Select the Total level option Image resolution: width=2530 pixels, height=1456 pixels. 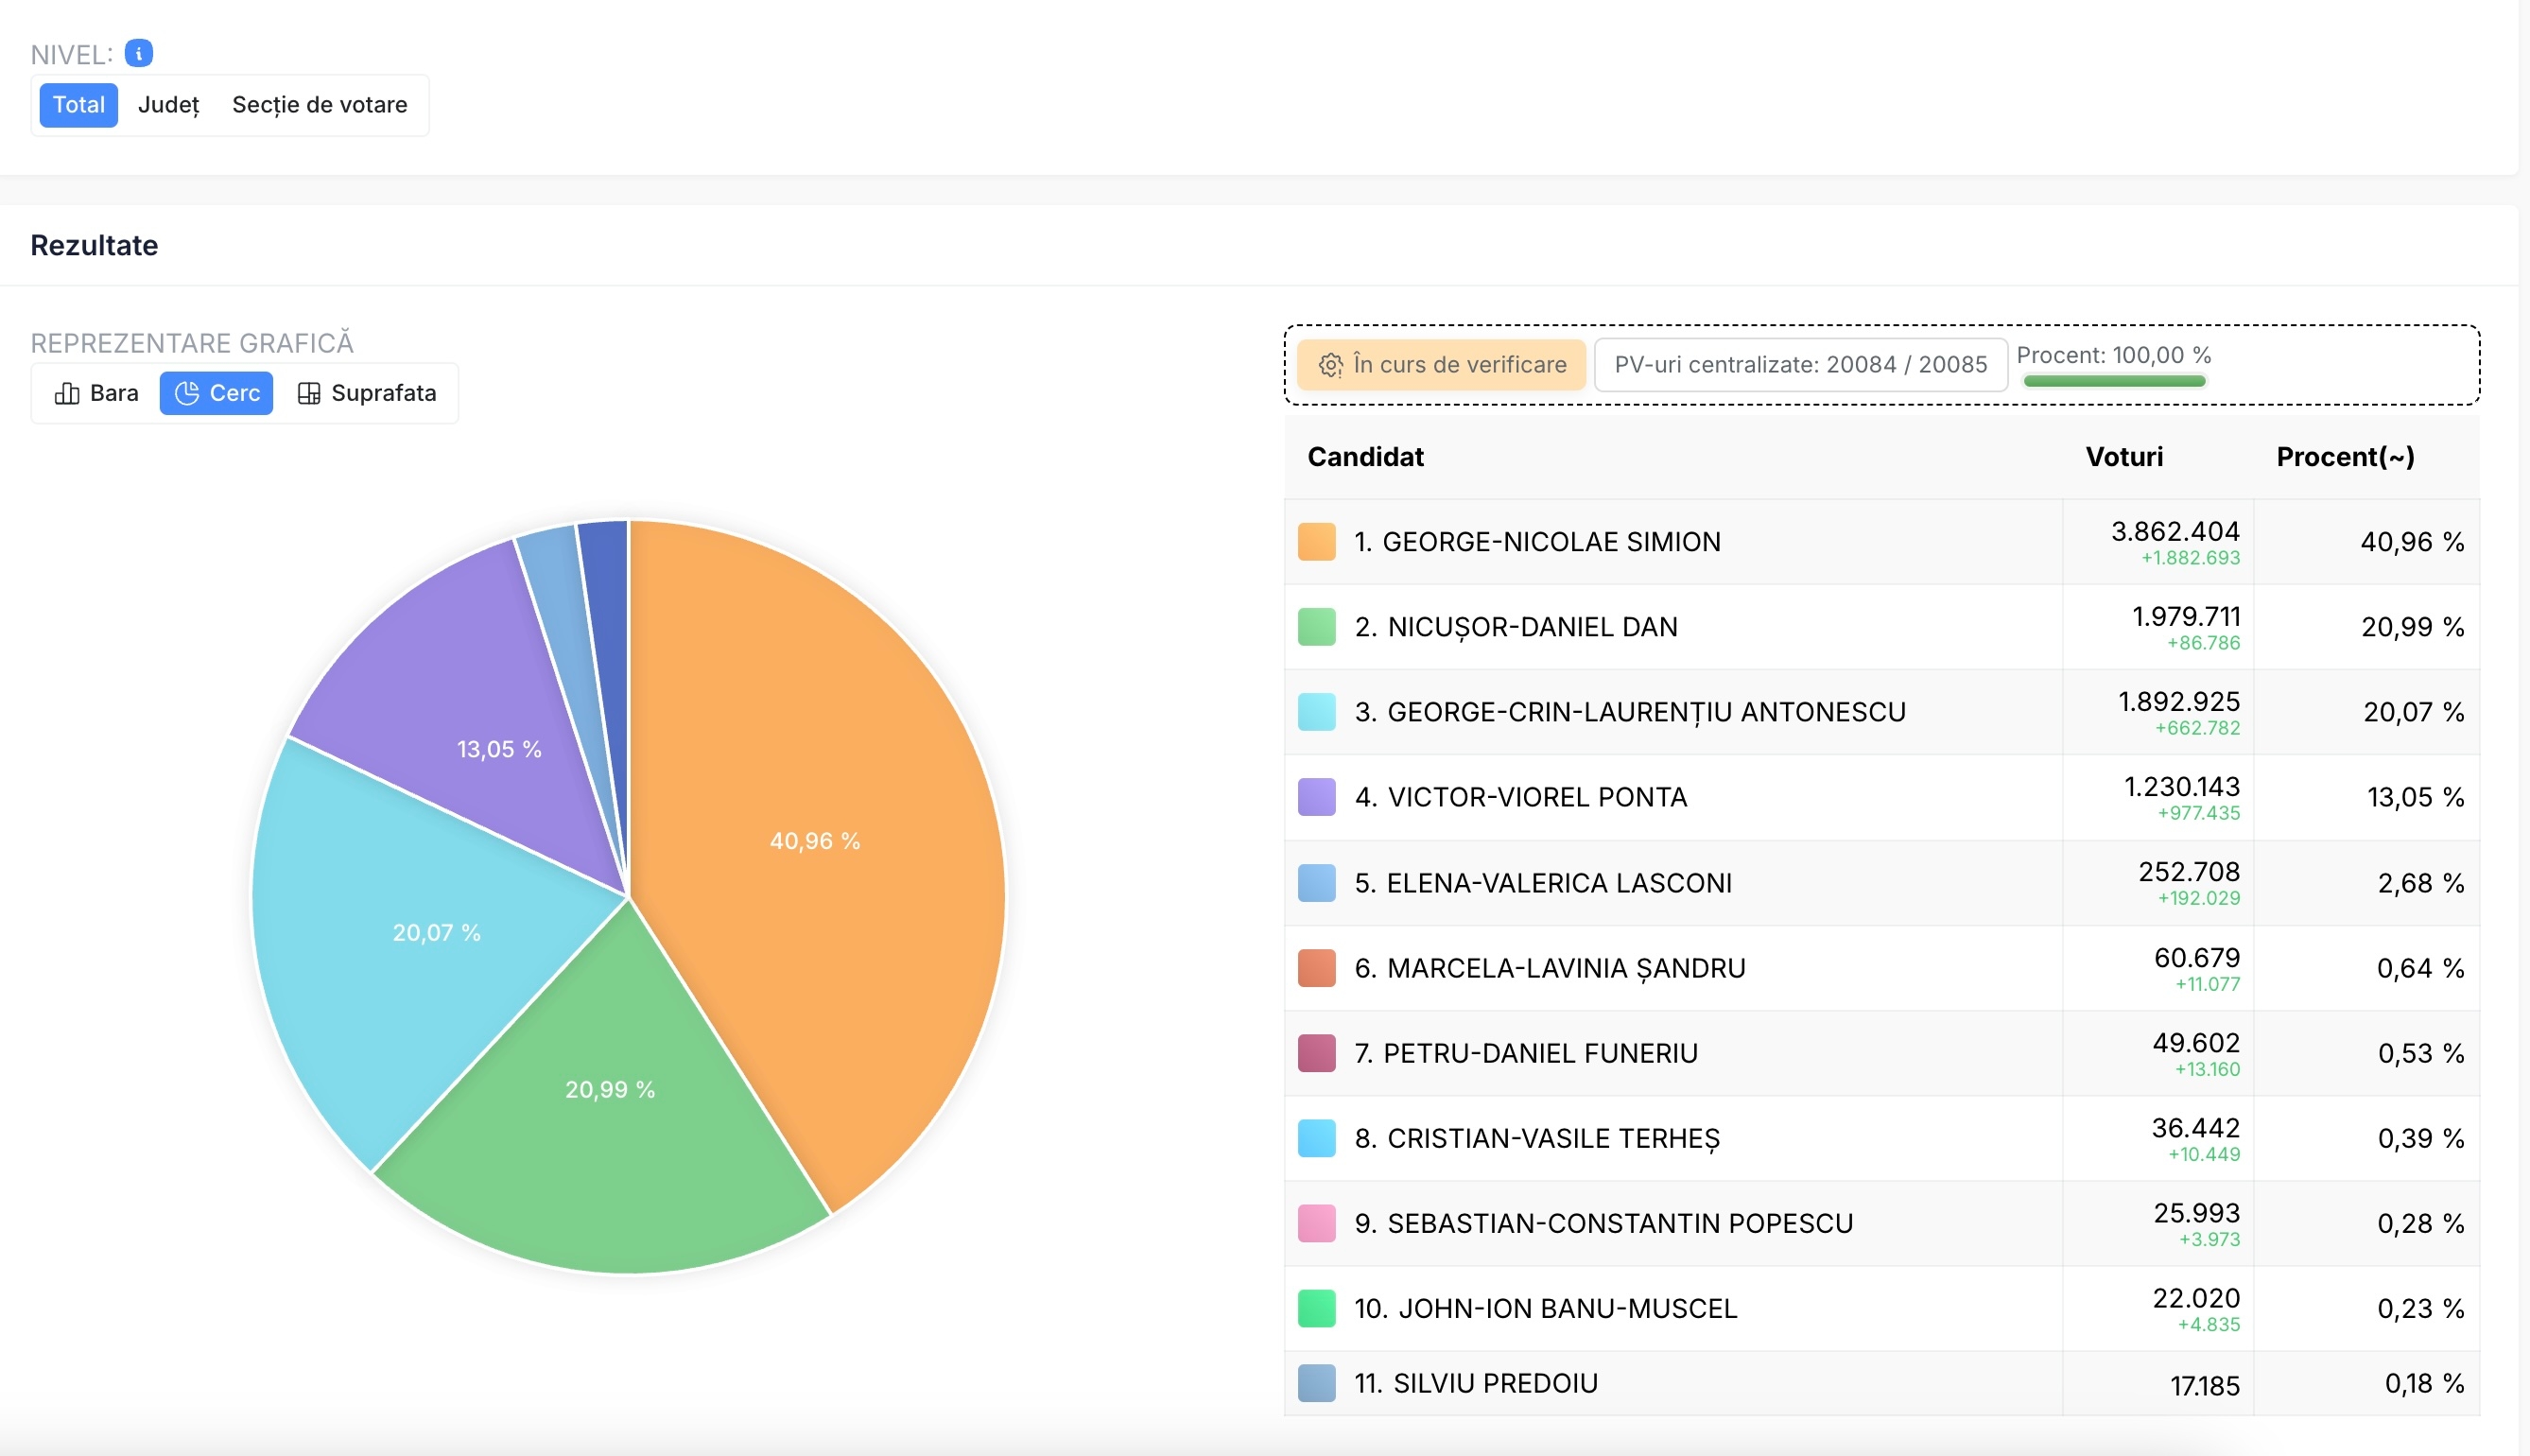coord(78,105)
